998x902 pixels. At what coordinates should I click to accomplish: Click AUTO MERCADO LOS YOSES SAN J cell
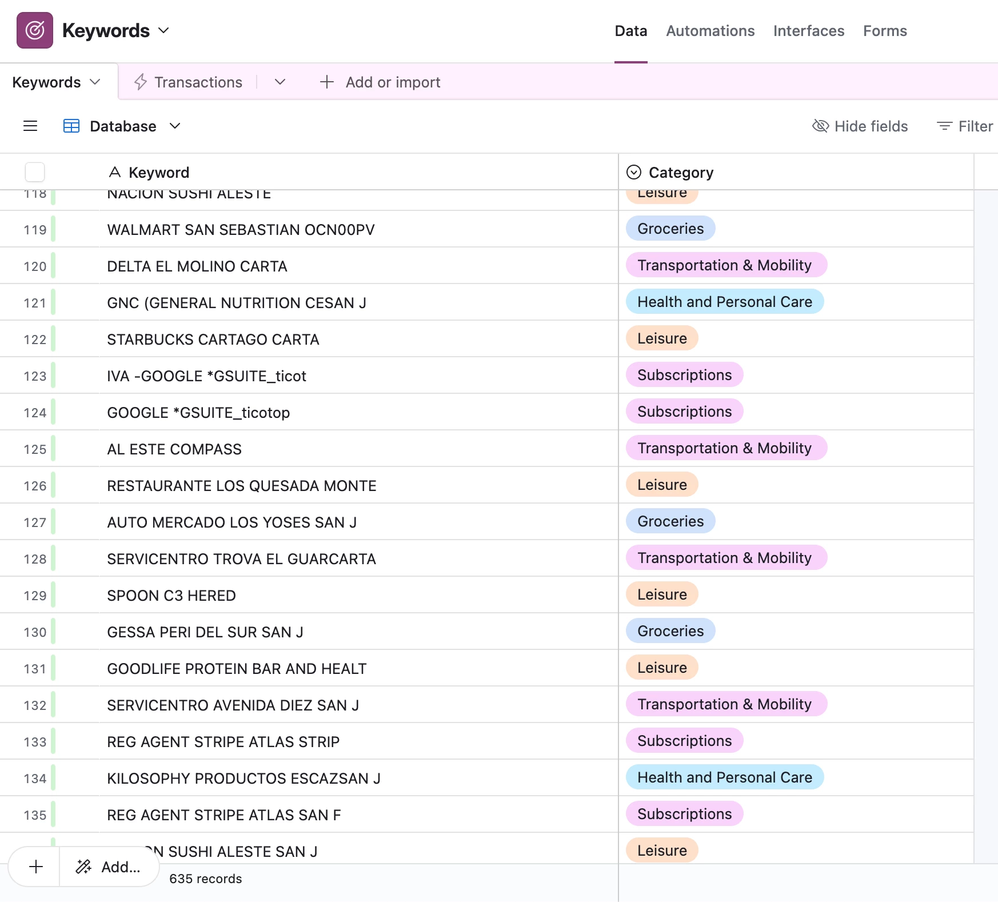click(x=358, y=522)
